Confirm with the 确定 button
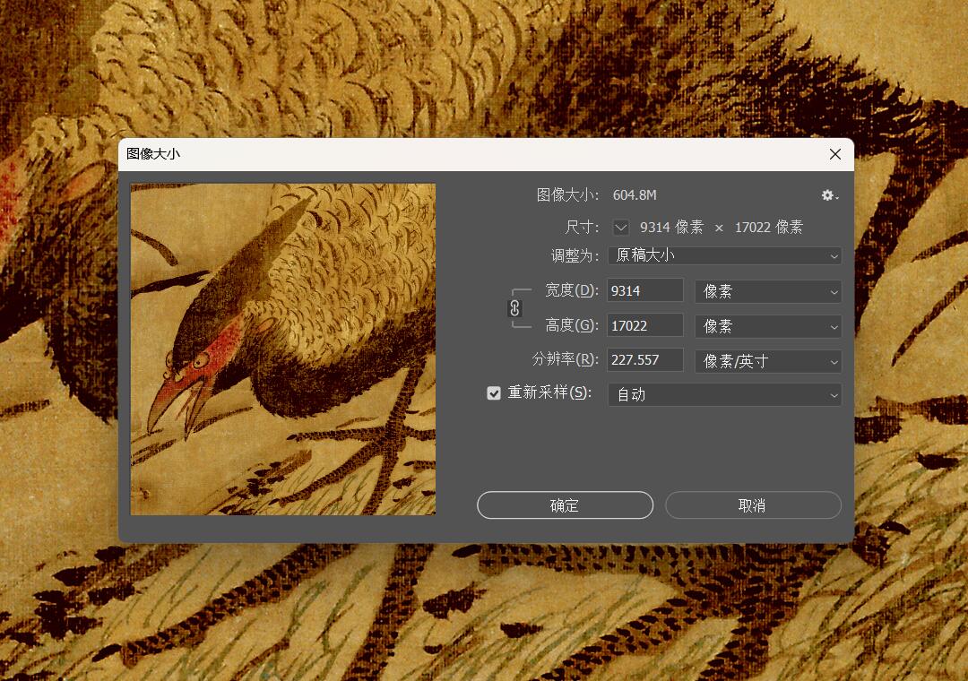Viewport: 968px width, 681px height. click(565, 505)
